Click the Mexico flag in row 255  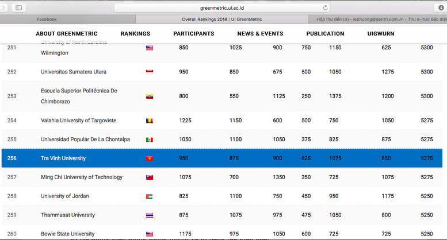click(x=150, y=140)
